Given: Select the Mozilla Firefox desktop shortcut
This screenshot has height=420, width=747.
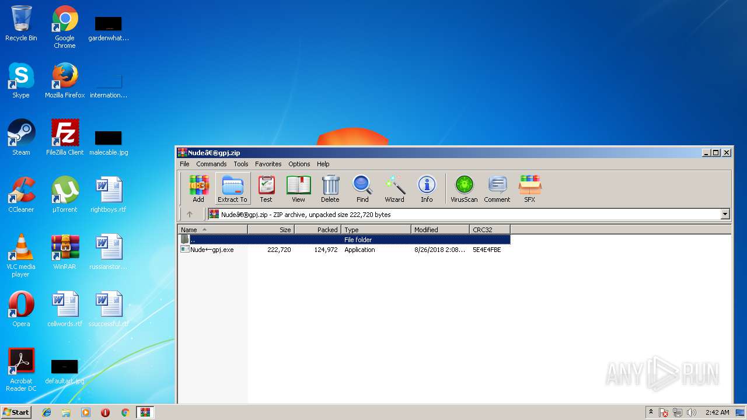Looking at the screenshot, I should click(x=65, y=80).
